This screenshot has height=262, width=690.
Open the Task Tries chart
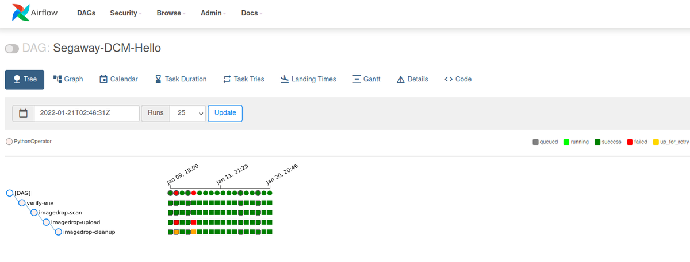243,79
